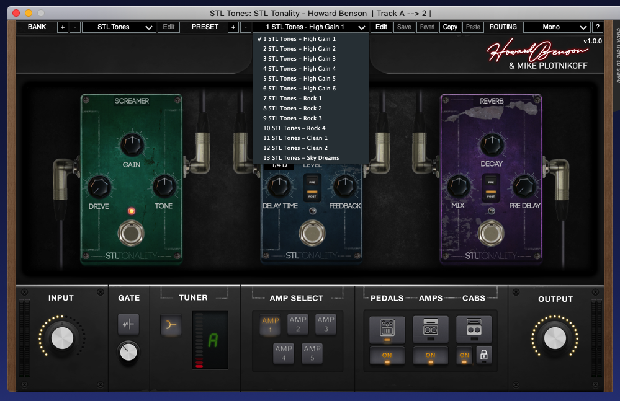Click the OUTPUT level knob
Viewport: 620px width, 401px height.
(555, 338)
